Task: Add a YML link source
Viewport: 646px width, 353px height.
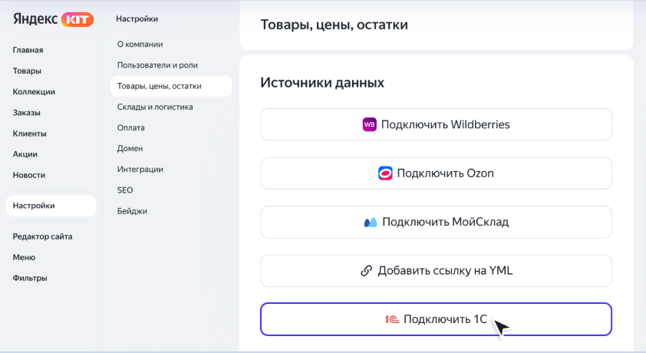Action: click(x=436, y=271)
